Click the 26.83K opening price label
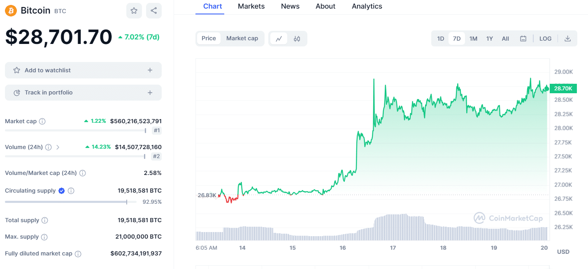Viewport: 588px width, 269px height. tap(207, 195)
